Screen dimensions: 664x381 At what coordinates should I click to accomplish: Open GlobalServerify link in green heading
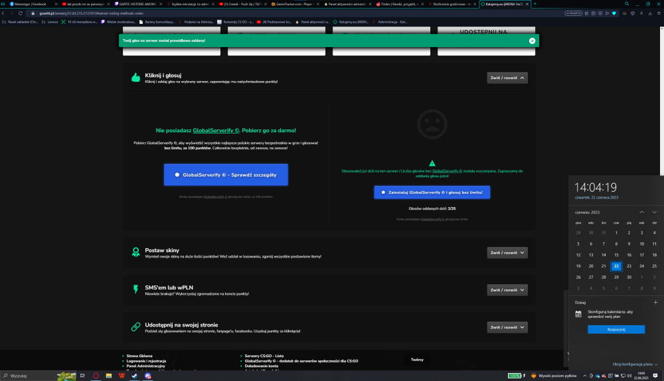click(216, 130)
